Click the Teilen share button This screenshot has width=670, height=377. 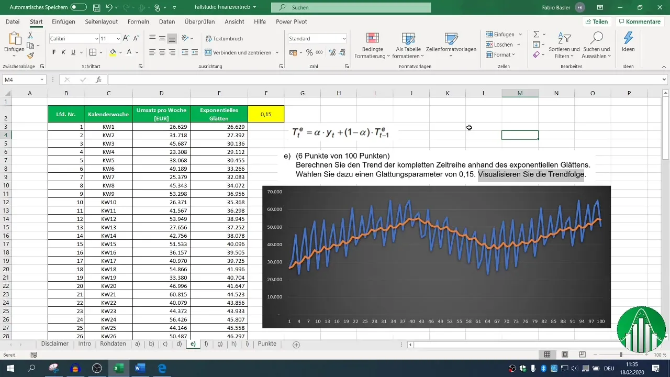pos(596,21)
